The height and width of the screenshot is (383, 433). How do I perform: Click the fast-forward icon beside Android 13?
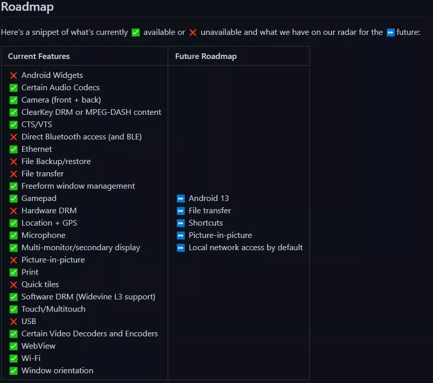coord(181,198)
